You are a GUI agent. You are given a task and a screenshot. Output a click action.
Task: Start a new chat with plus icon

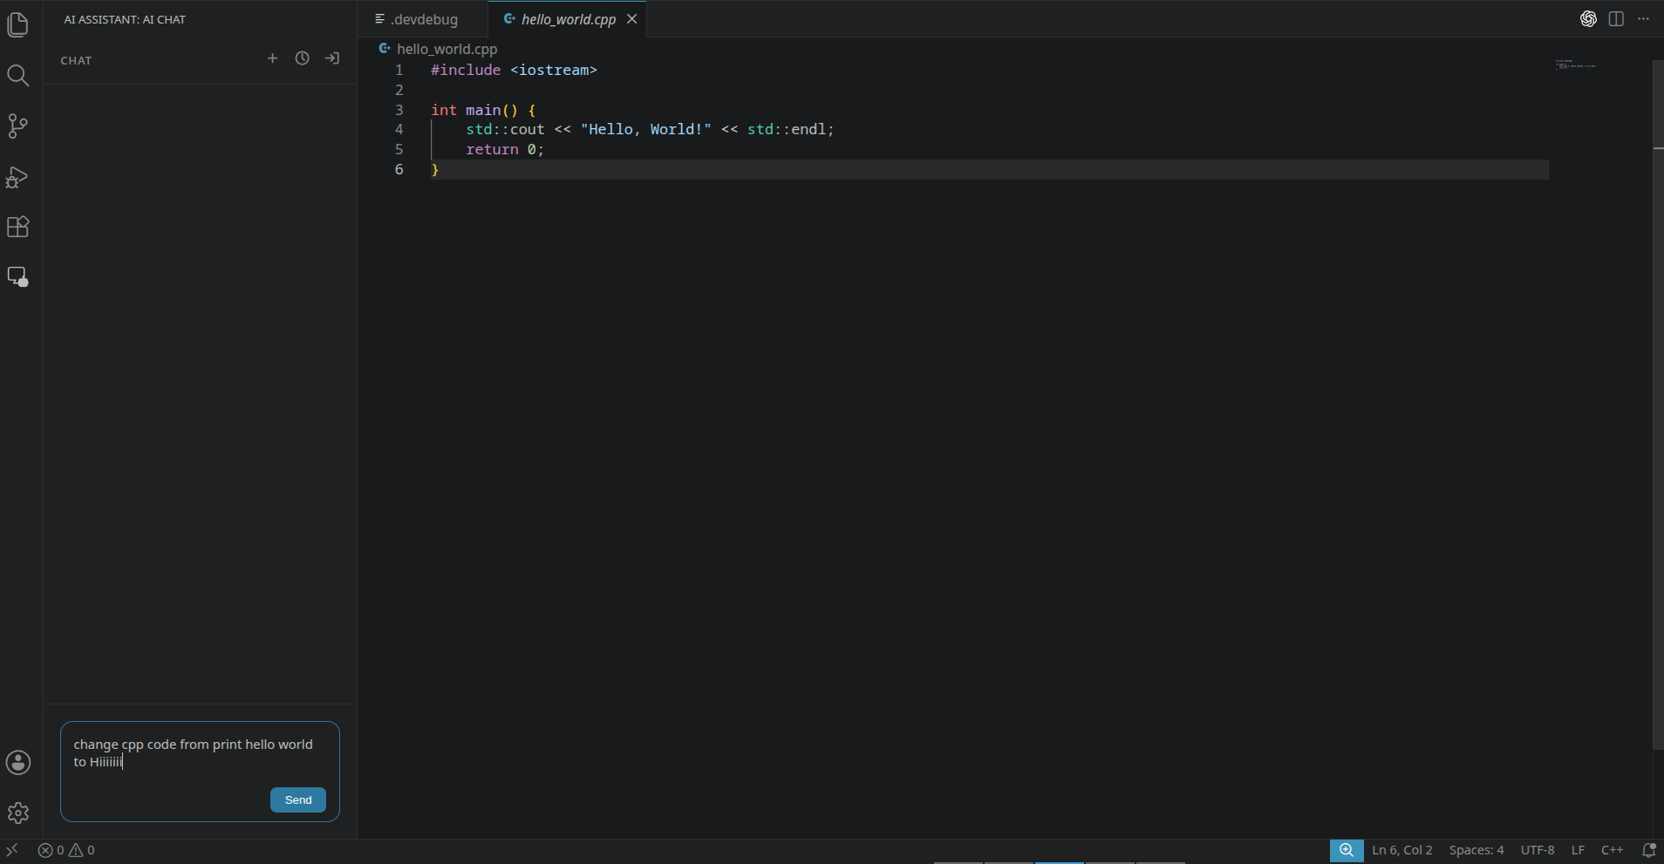(272, 58)
